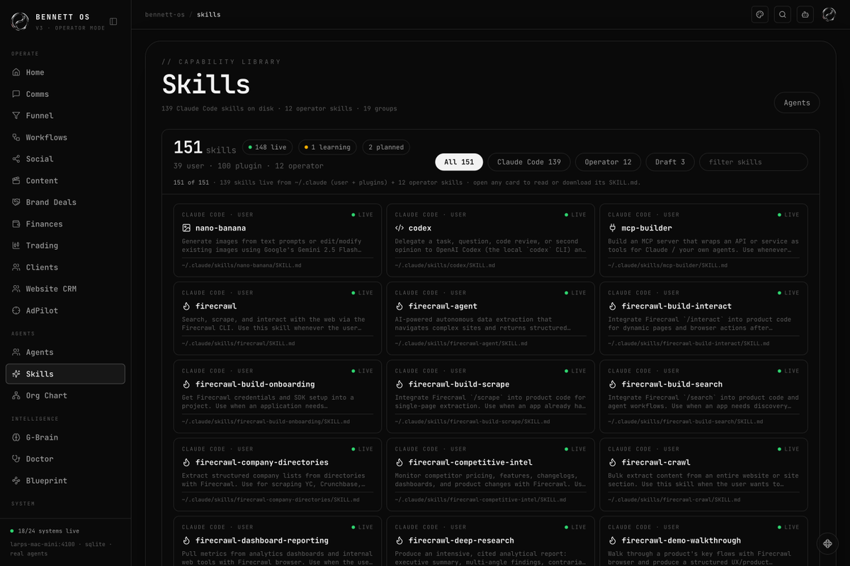This screenshot has width=850, height=566.
Task: Click the Org Chart icon
Action: pos(16,395)
